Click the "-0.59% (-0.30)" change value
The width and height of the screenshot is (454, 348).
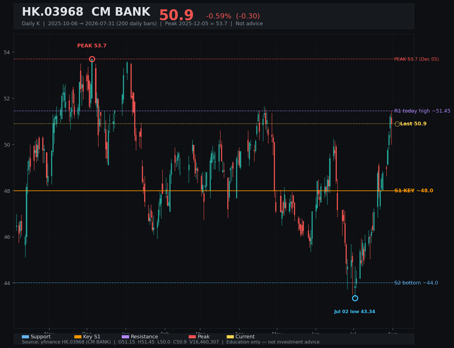(233, 16)
